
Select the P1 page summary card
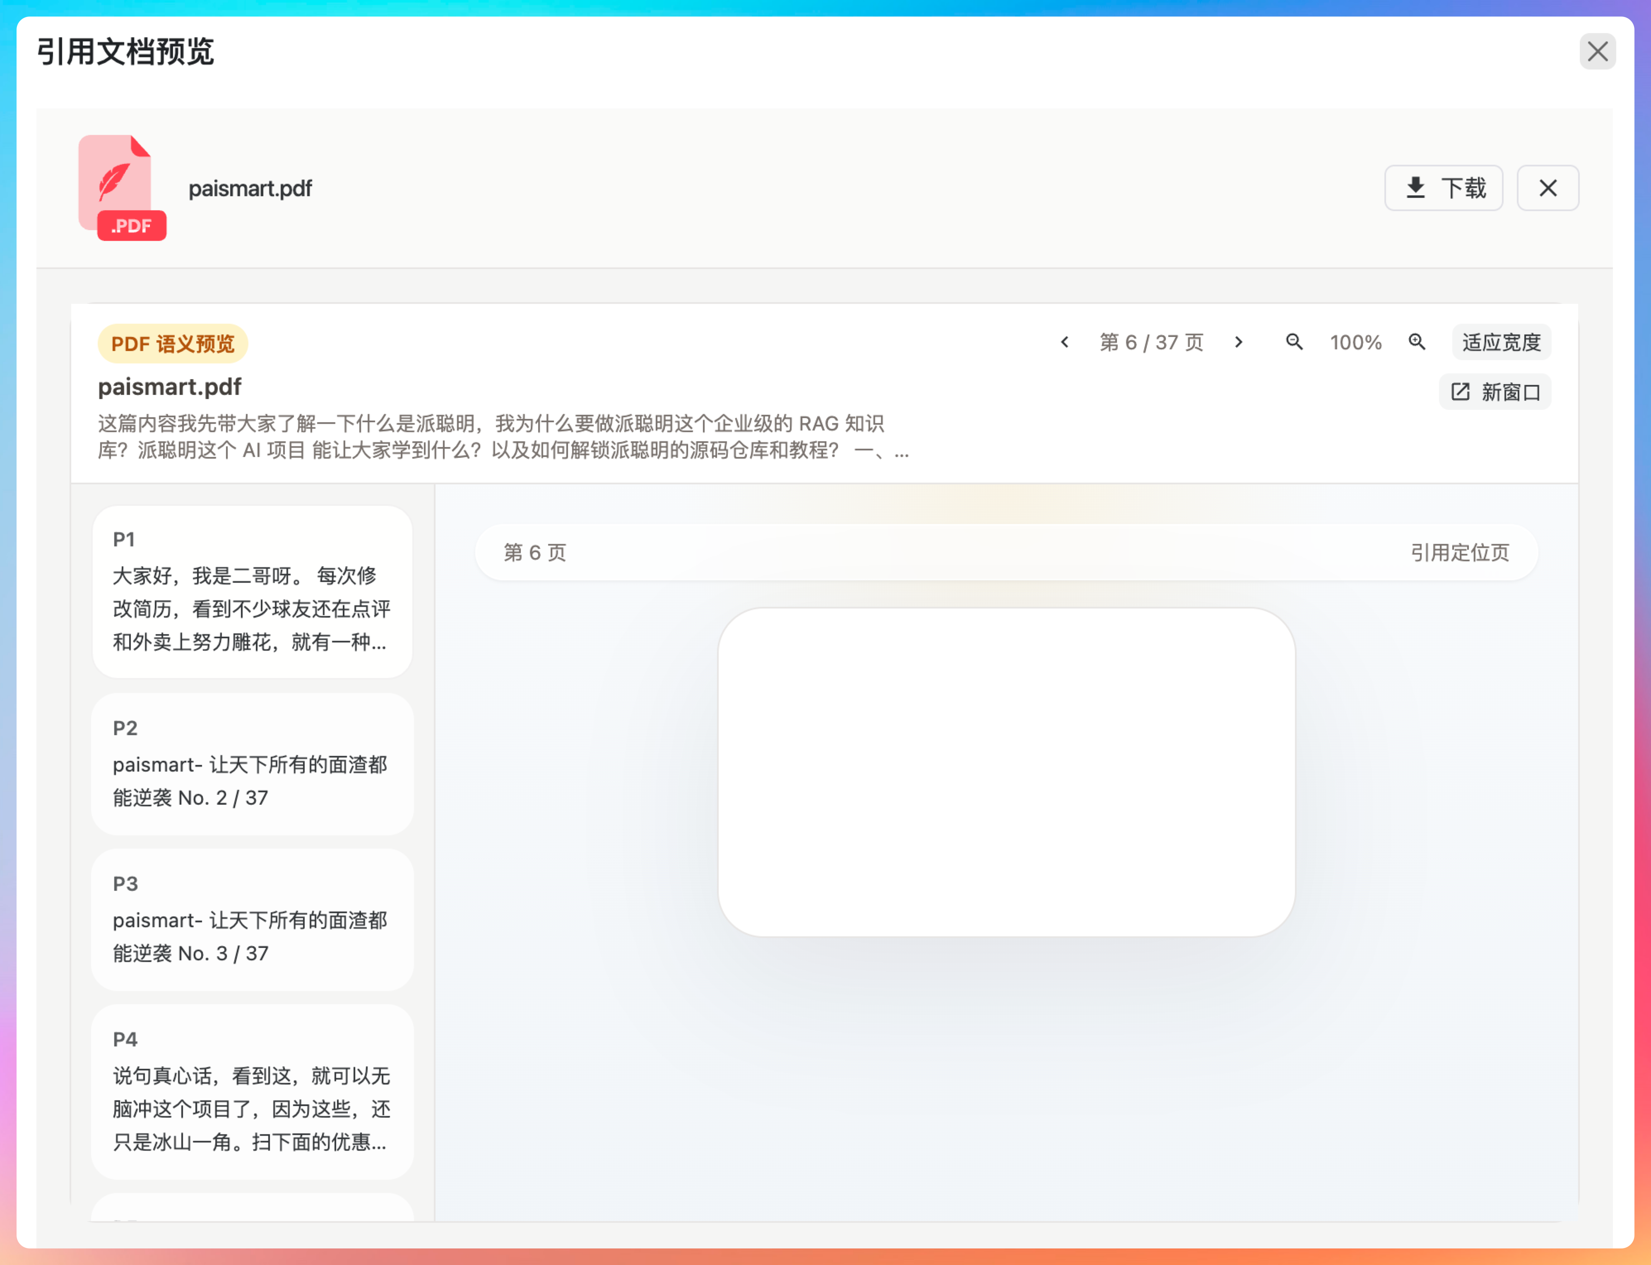pos(252,592)
